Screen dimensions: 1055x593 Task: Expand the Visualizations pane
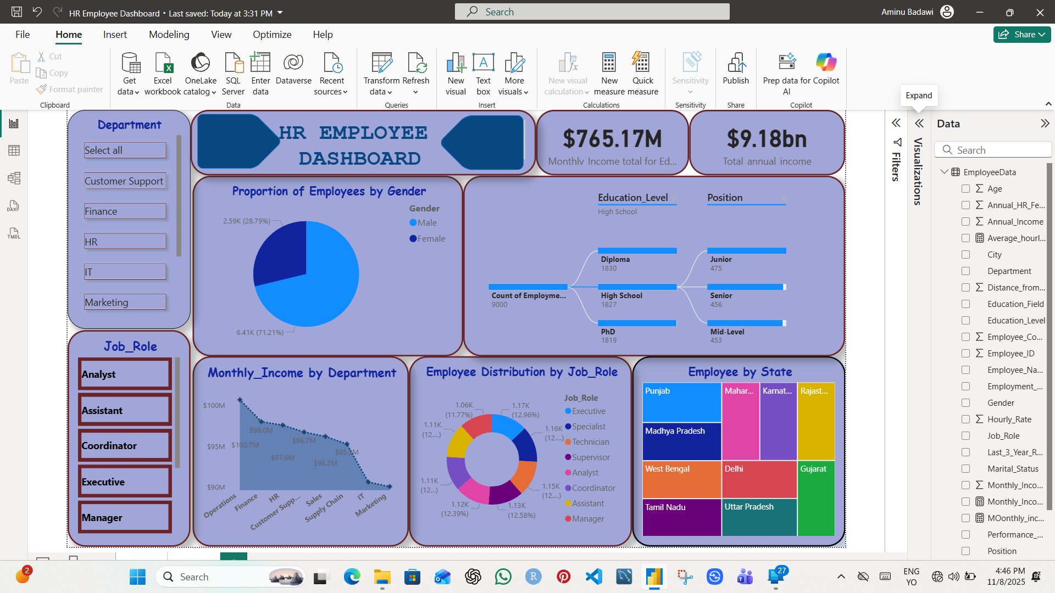(x=919, y=124)
